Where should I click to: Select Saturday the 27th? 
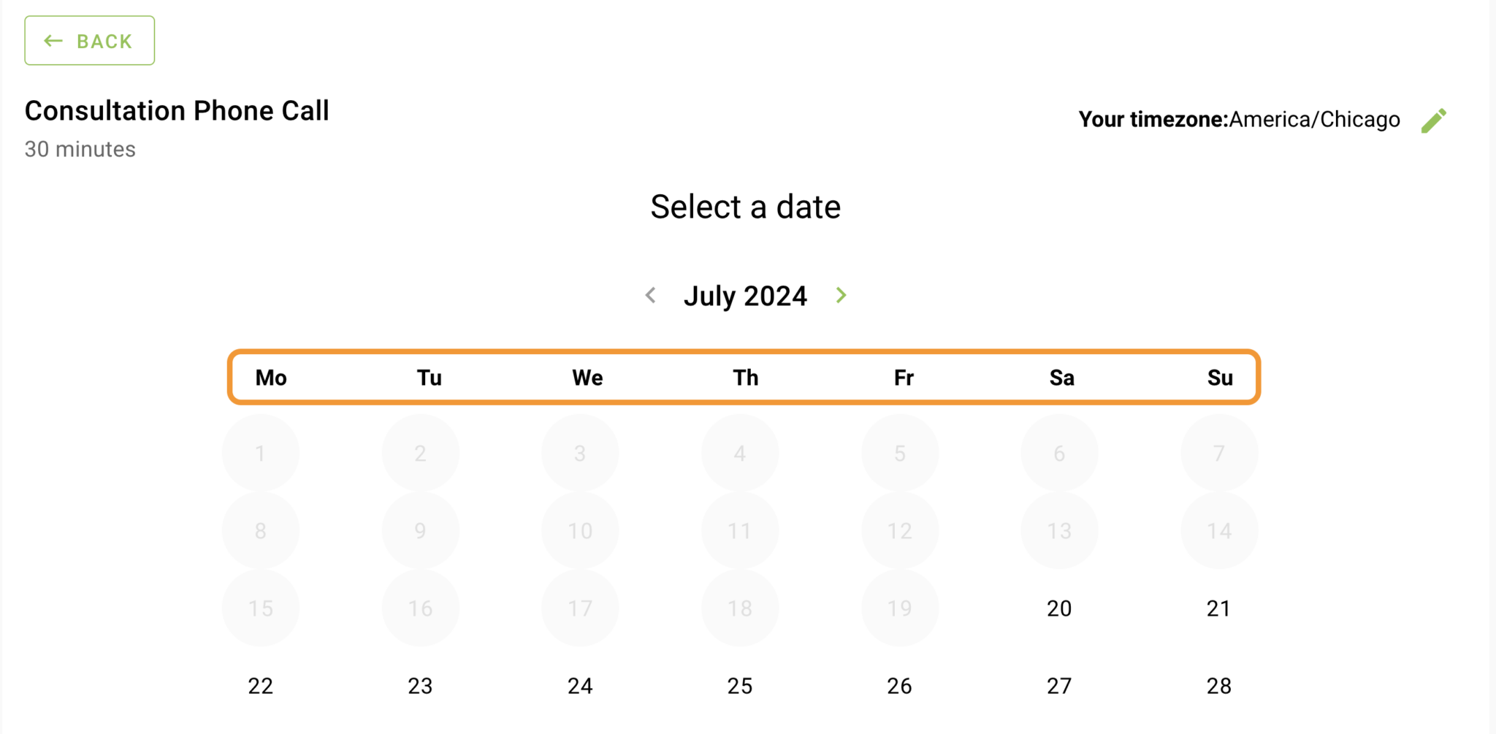pyautogui.click(x=1059, y=686)
